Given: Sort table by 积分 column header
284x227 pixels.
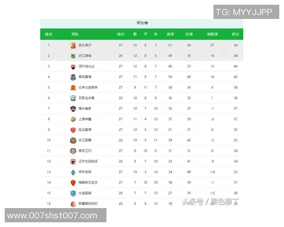Looking at the screenshot, I should [x=235, y=34].
